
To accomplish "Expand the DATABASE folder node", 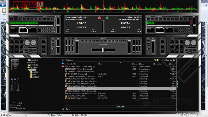I will 27,65.
